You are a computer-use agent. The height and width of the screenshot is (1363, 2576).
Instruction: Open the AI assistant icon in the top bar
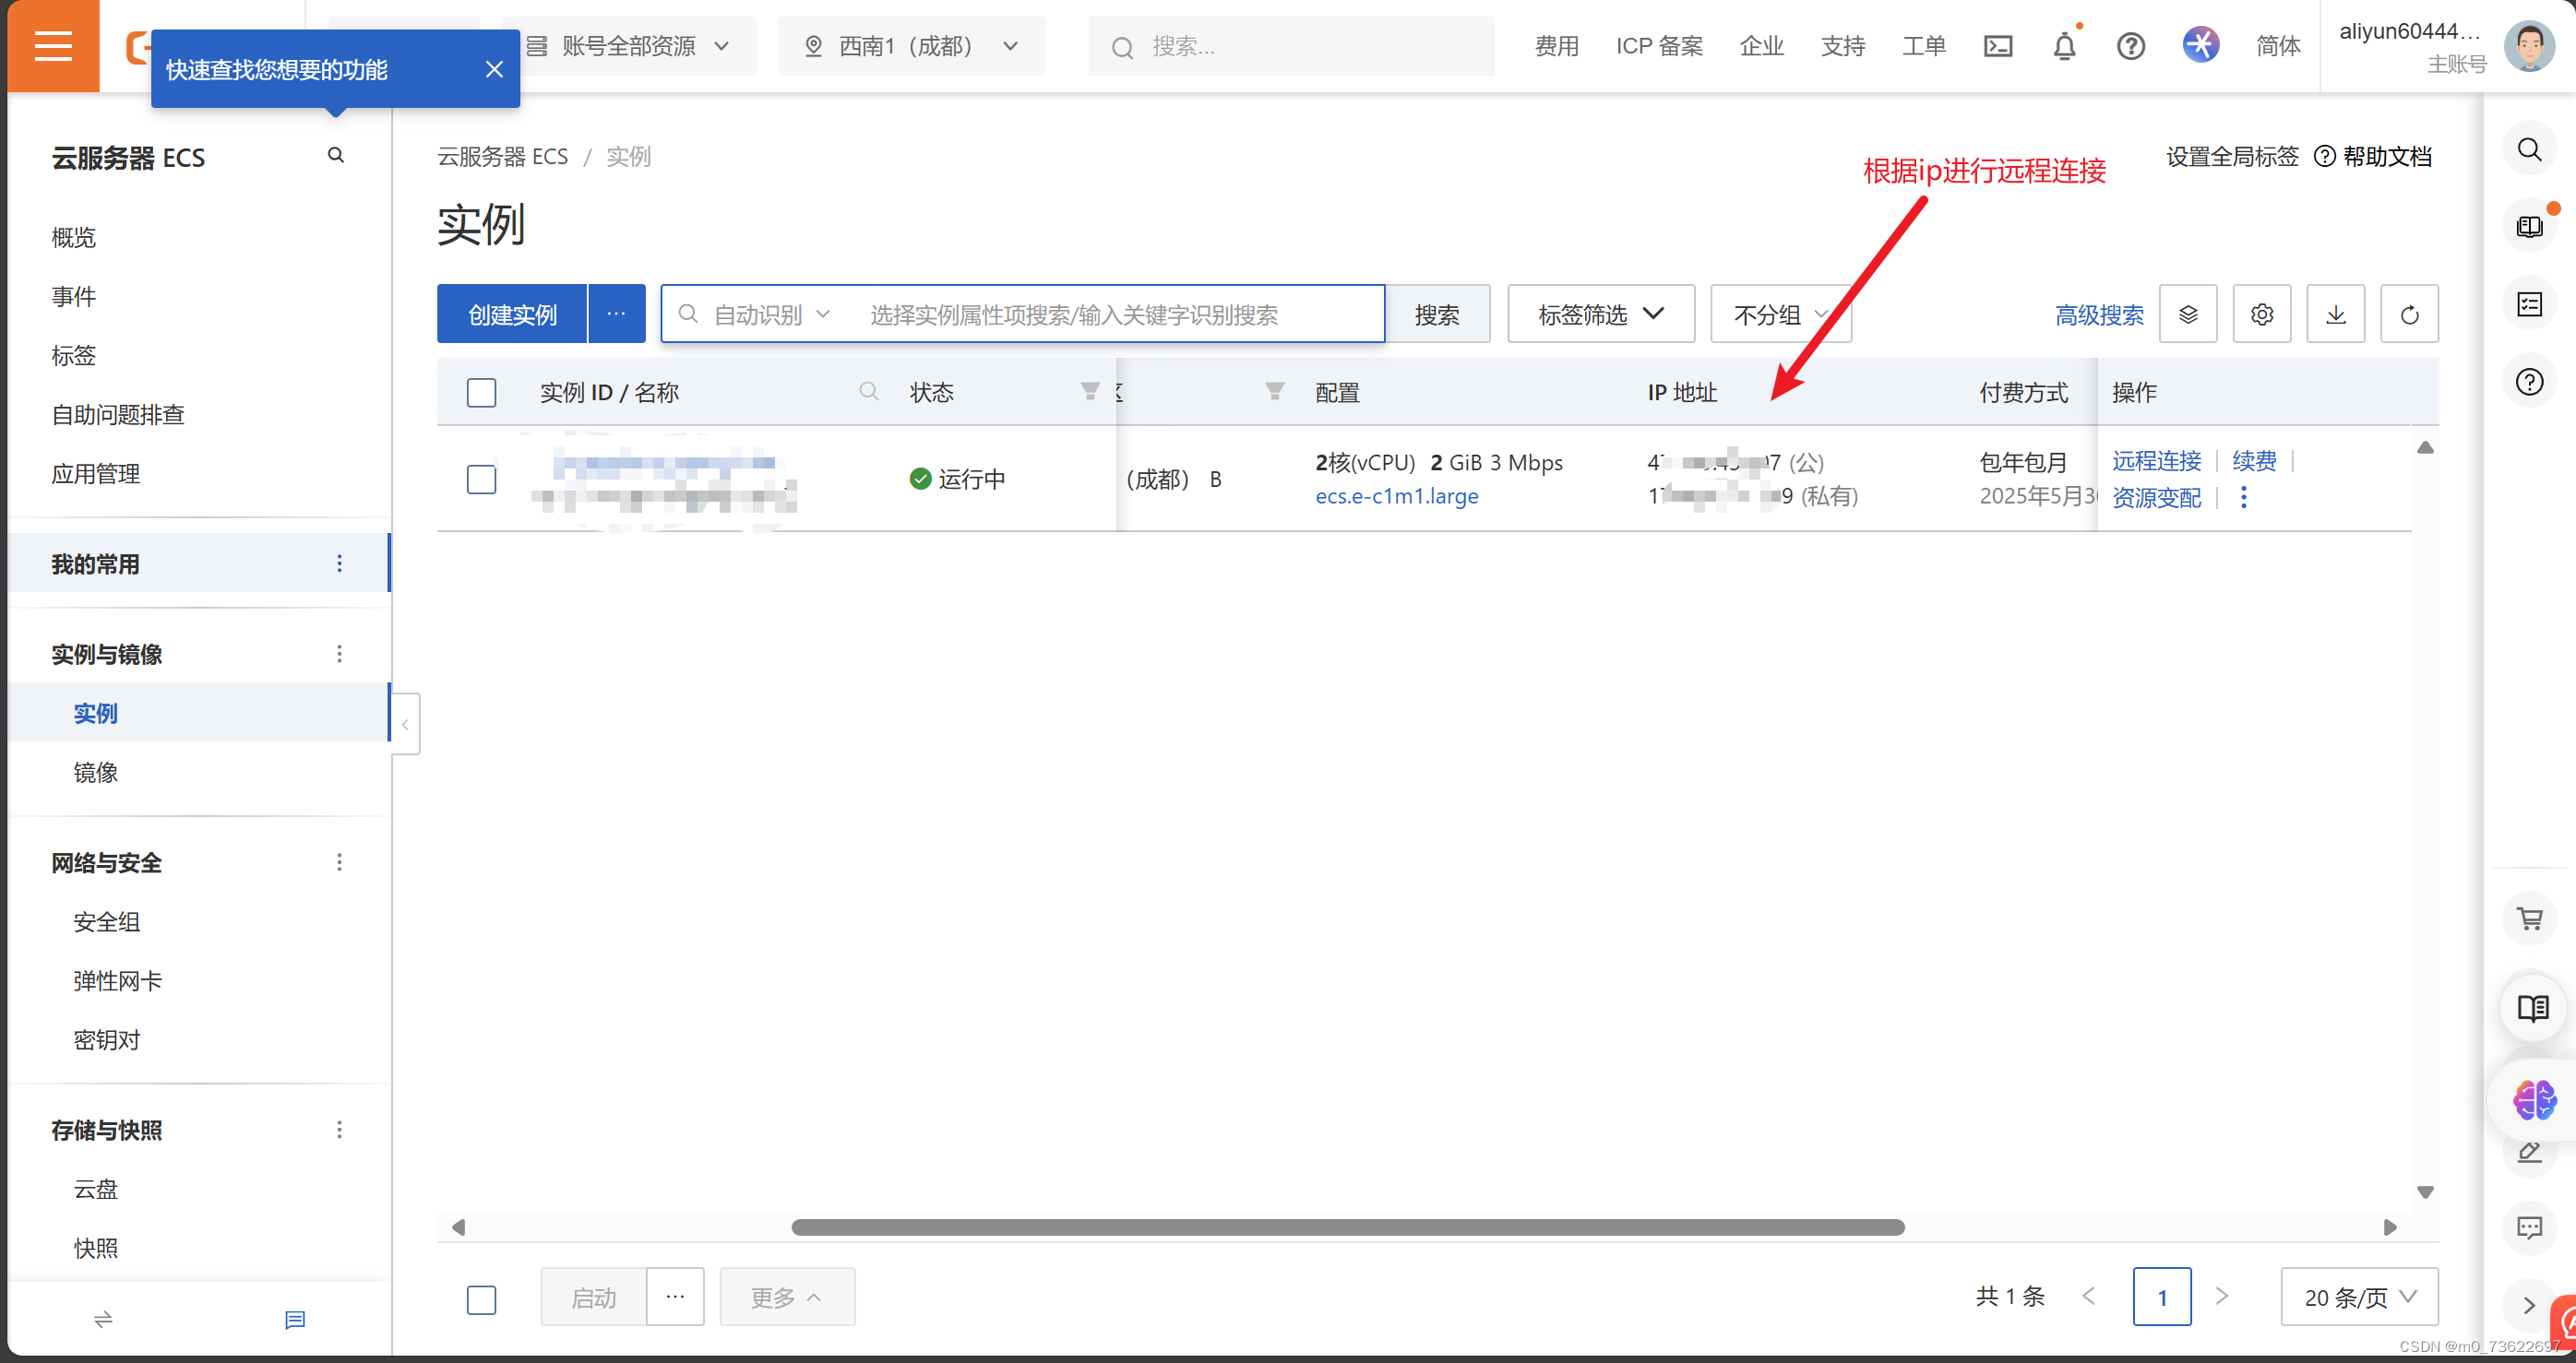click(2200, 45)
